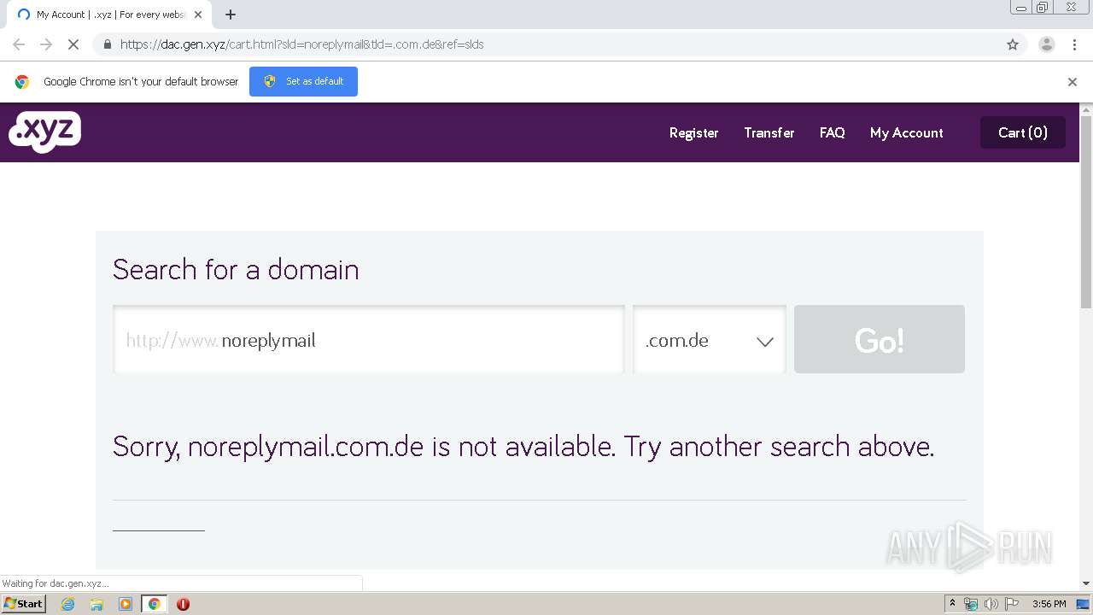The image size is (1093, 615).
Task: Click scrollbar down arrow
Action: tap(1086, 583)
